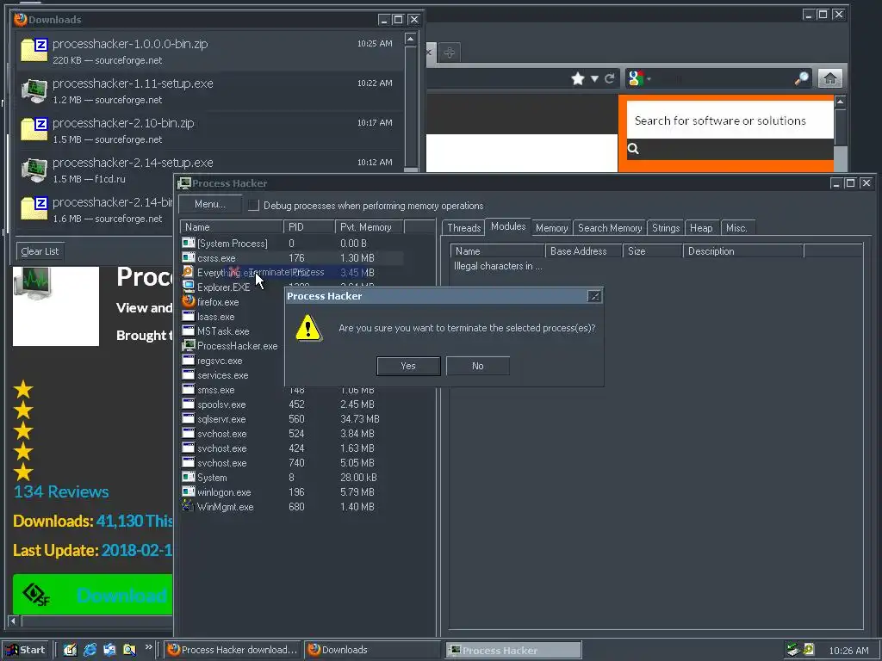Open Google search engine dropdown in Firefox
This screenshot has width=882, height=661.
(639, 78)
